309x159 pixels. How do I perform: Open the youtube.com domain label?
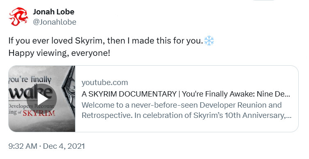[105, 83]
